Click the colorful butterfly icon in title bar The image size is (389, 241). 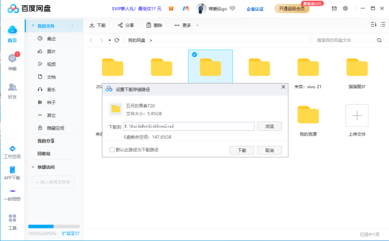186,8
